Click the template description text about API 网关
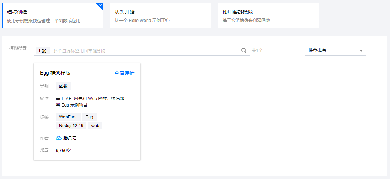This screenshot has width=390, height=179. 90,102
